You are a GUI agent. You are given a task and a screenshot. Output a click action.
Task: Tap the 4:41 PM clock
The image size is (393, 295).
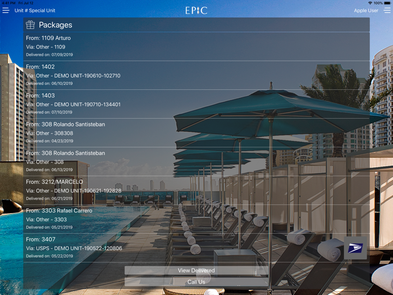click(8, 3)
